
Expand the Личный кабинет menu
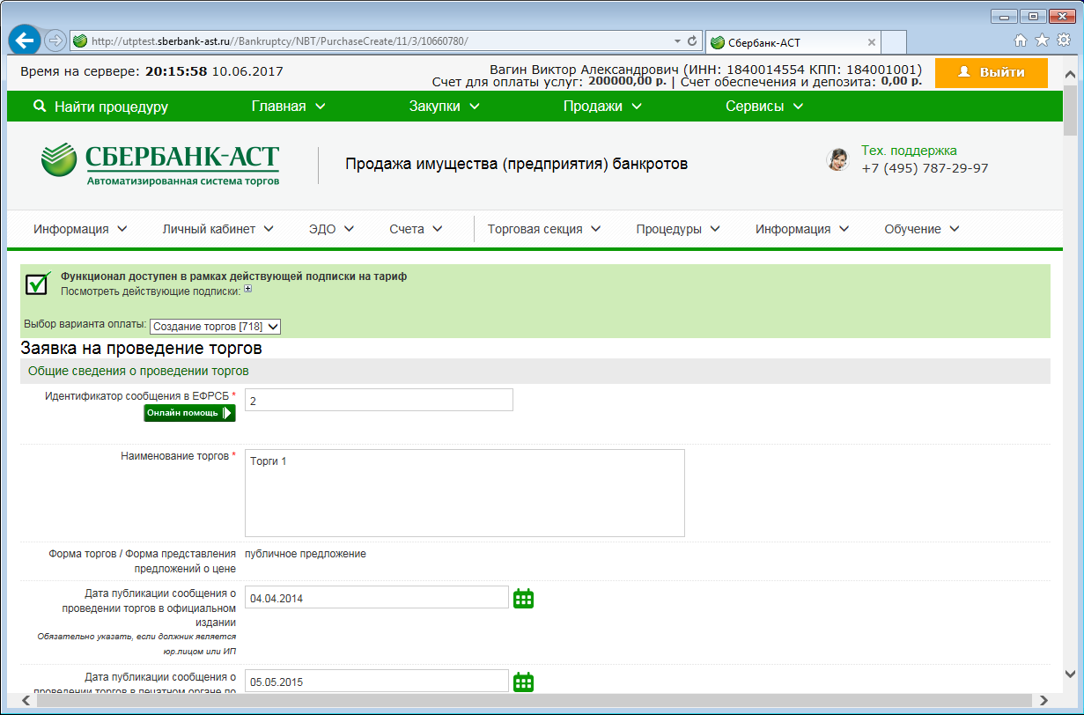coord(218,229)
